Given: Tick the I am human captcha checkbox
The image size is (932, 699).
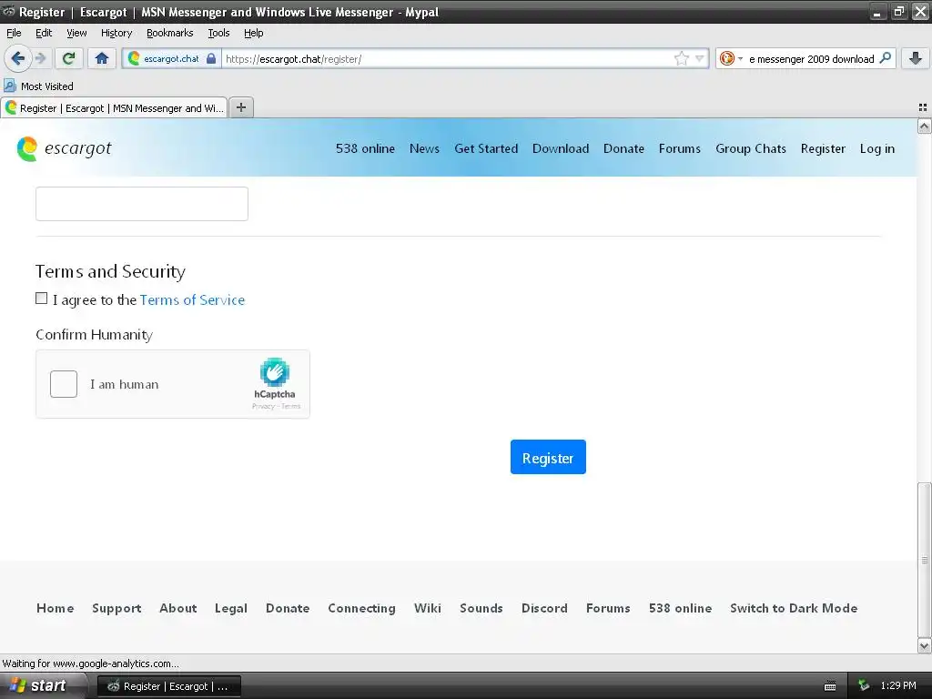Looking at the screenshot, I should click(x=64, y=384).
